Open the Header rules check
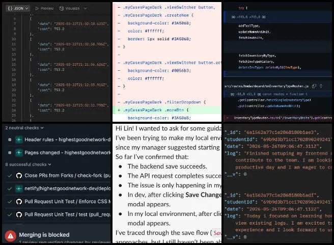The height and width of the screenshot is (245, 334). tap(68, 140)
